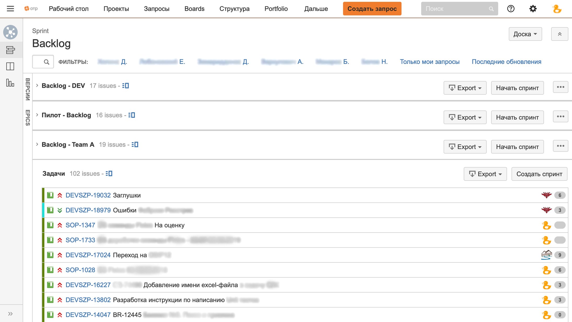
Task: Open the help question mark icon
Action: point(511,9)
